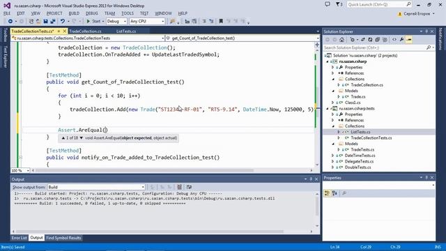Viewport: 446px width, 251px height.
Task: Open the 100 % zoom dropdown
Action: (20, 170)
